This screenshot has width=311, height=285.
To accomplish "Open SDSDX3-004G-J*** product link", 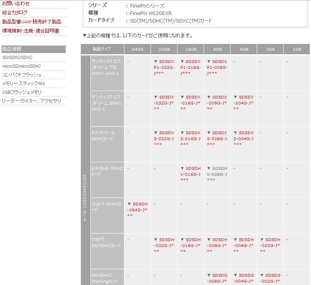I will click(244, 139).
